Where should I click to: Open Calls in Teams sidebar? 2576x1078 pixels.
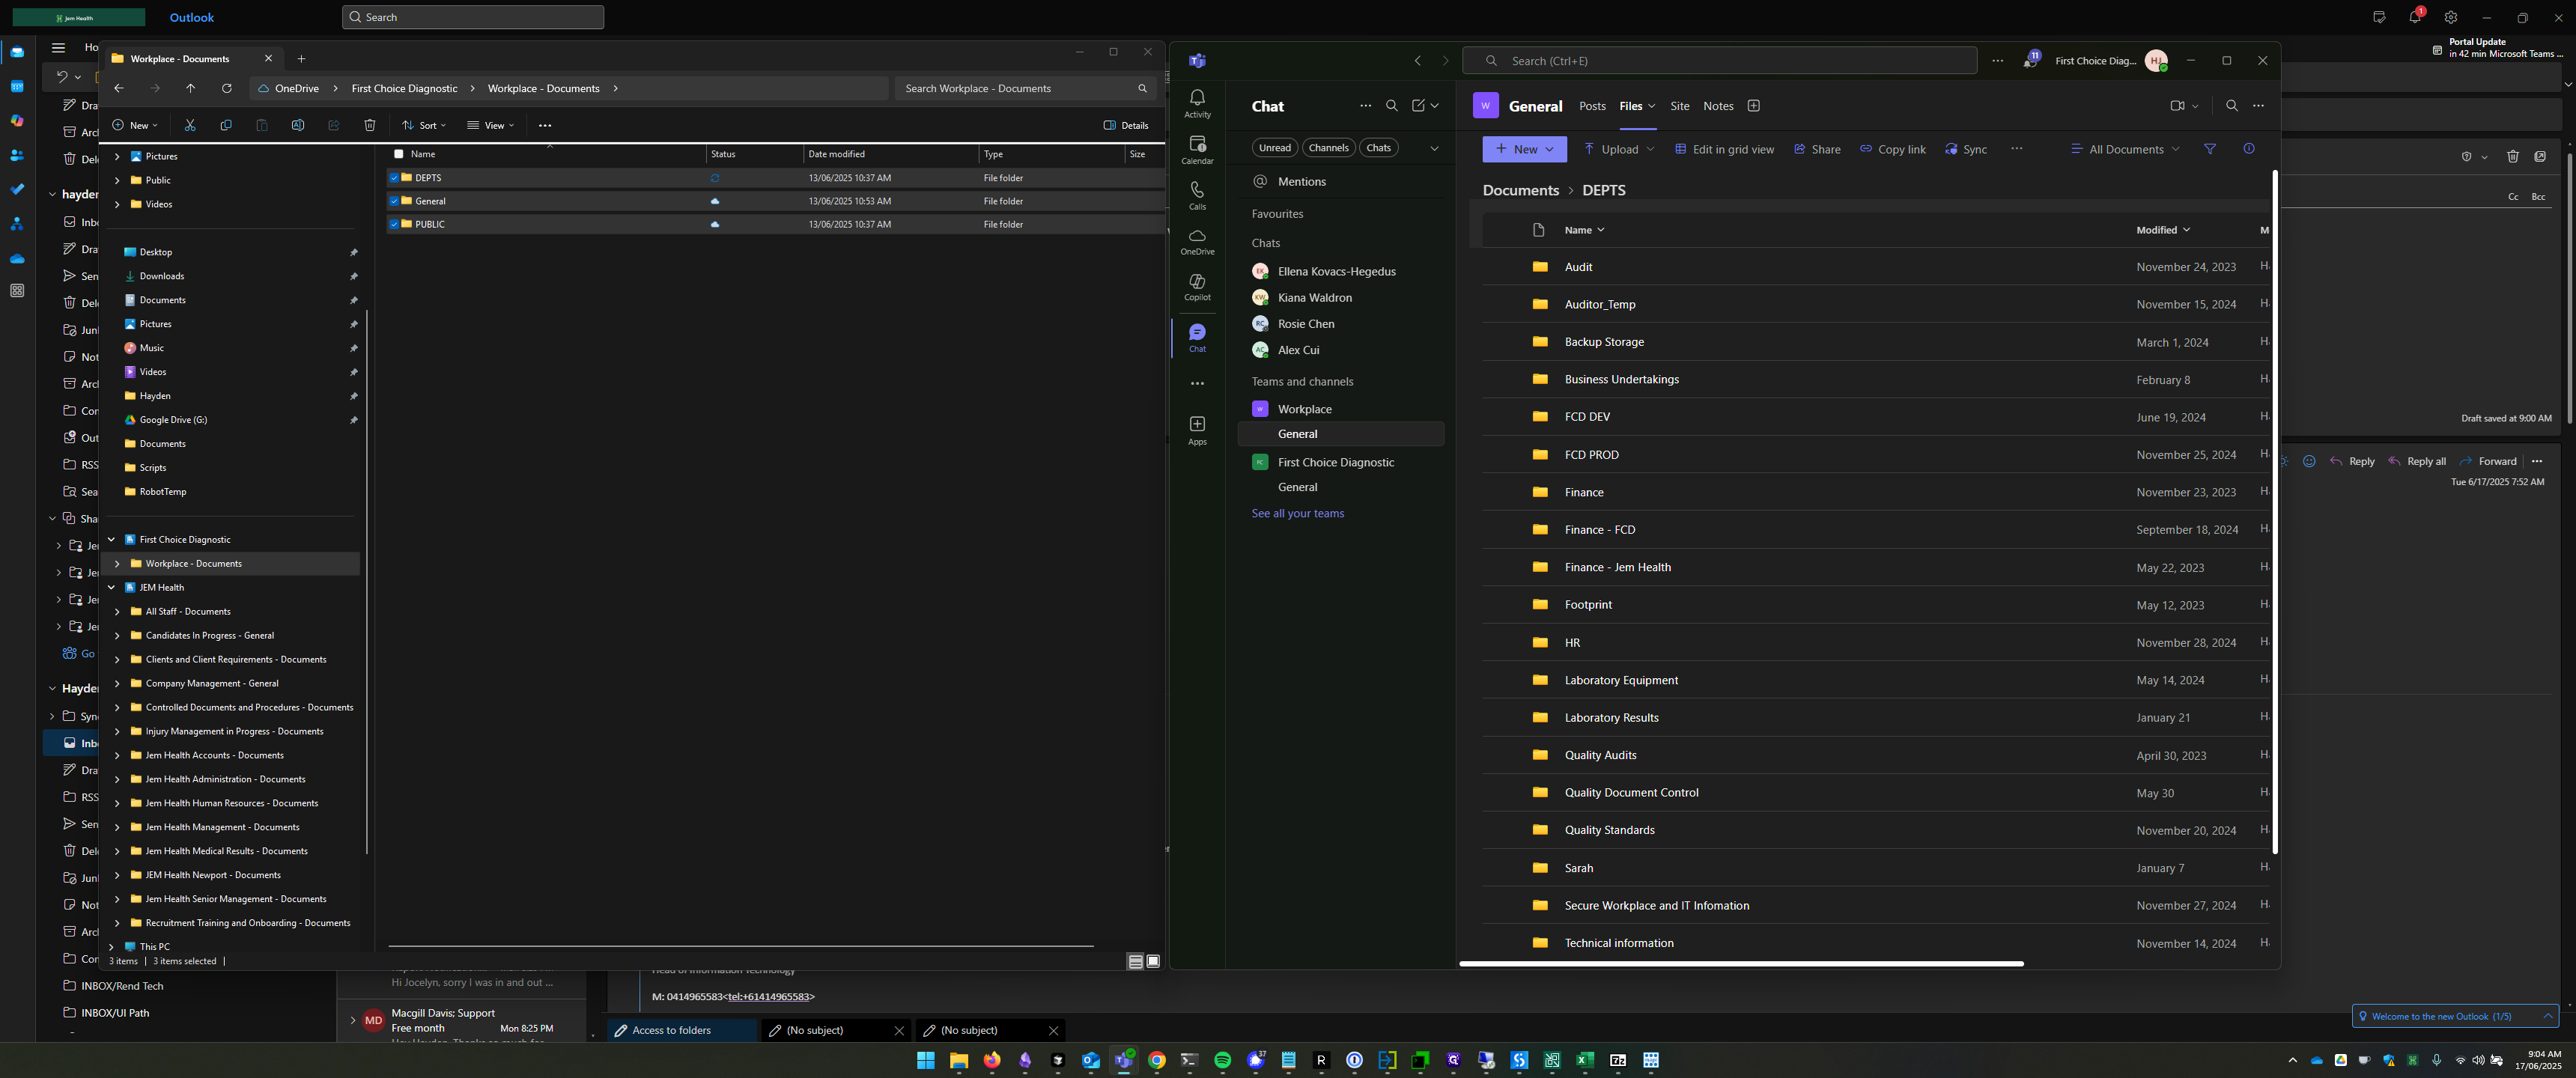point(1197,195)
